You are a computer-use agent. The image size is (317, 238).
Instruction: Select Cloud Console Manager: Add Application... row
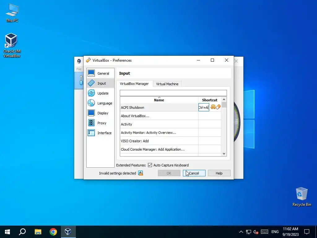point(171,149)
